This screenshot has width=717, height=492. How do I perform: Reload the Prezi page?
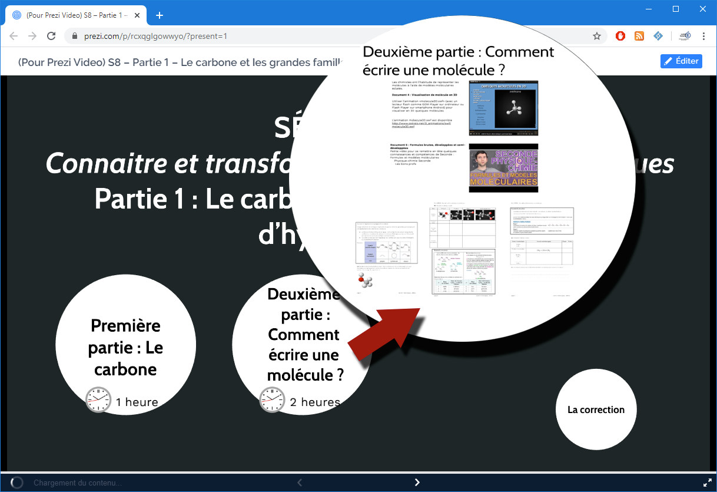[52, 36]
